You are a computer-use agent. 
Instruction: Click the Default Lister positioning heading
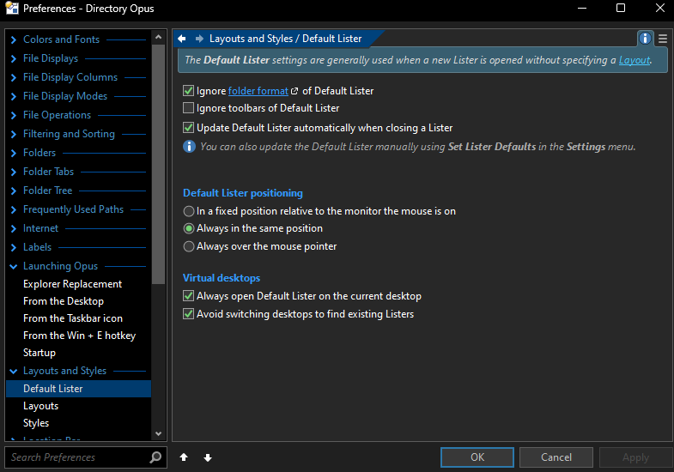(x=243, y=193)
